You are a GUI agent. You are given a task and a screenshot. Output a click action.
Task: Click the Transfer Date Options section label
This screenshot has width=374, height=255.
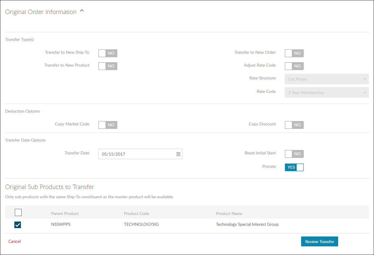tap(25, 140)
